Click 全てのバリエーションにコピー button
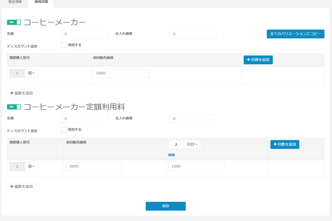 pyautogui.click(x=295, y=34)
